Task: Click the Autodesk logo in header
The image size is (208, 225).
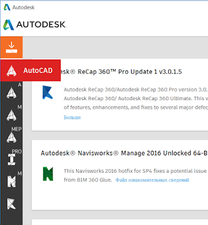Action: [35, 25]
